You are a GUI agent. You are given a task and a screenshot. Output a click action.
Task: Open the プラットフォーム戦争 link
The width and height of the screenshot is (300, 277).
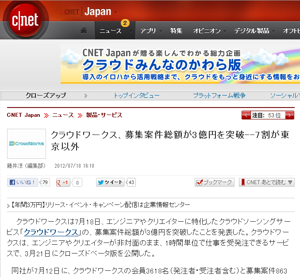[219, 95]
